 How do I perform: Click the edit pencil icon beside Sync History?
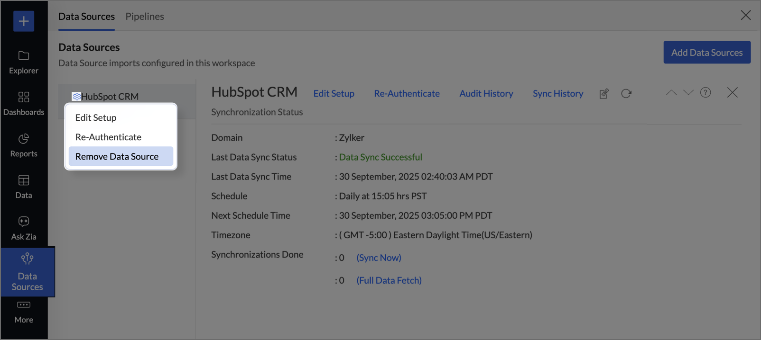click(604, 94)
